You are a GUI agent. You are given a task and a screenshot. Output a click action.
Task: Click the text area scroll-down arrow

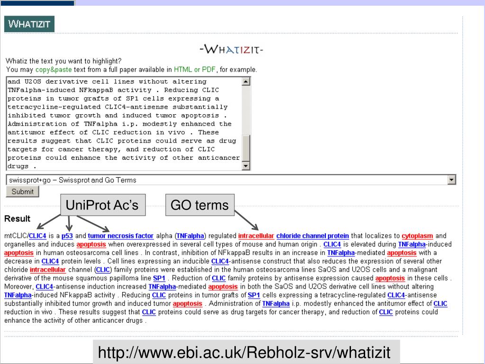point(246,166)
